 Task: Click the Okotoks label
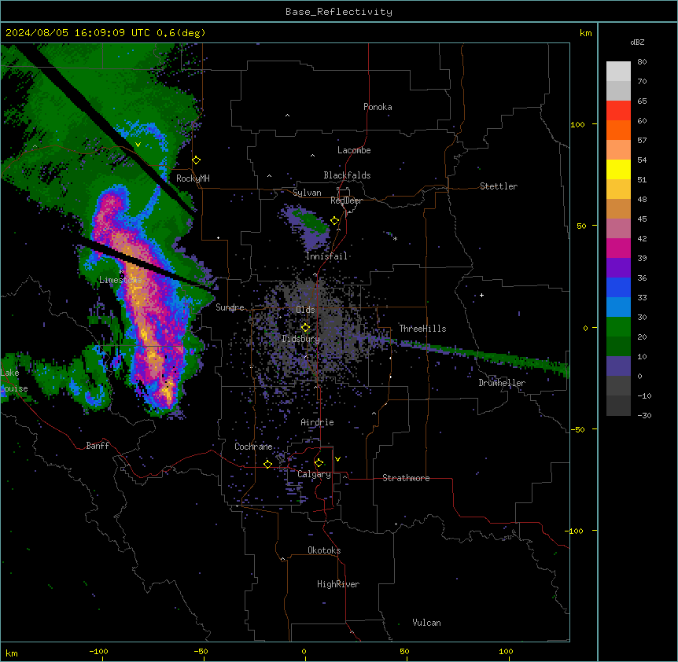pyautogui.click(x=324, y=550)
